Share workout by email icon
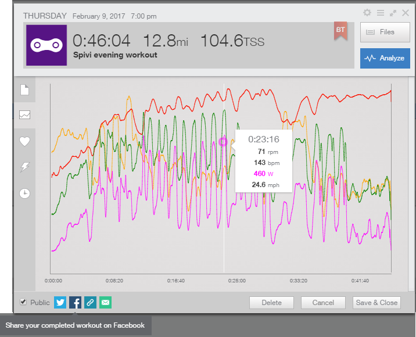 (106, 302)
